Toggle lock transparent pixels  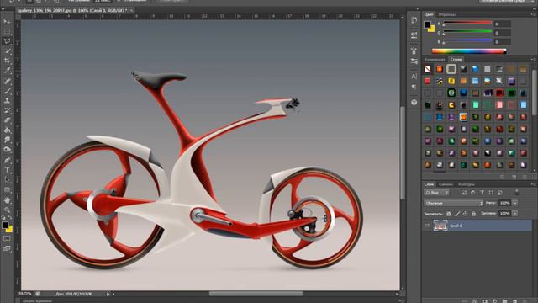click(x=449, y=214)
